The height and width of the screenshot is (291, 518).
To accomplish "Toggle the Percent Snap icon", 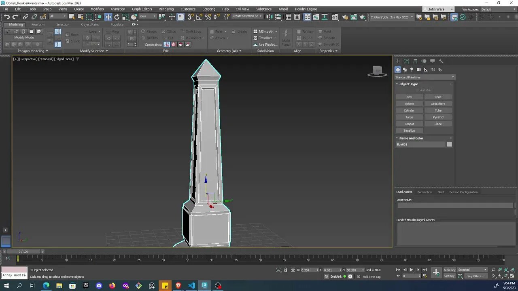I will click(x=208, y=17).
